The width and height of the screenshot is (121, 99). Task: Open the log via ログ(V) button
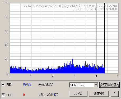click(x=78, y=94)
